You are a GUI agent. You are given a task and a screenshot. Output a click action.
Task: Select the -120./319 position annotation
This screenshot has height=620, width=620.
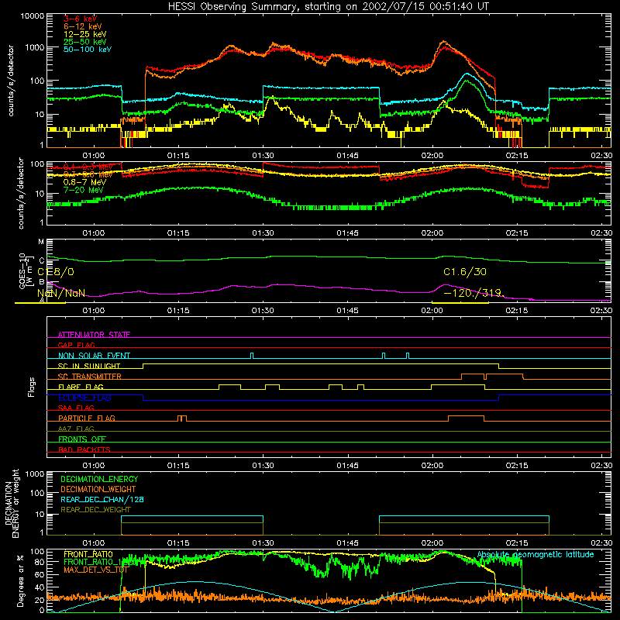(473, 293)
